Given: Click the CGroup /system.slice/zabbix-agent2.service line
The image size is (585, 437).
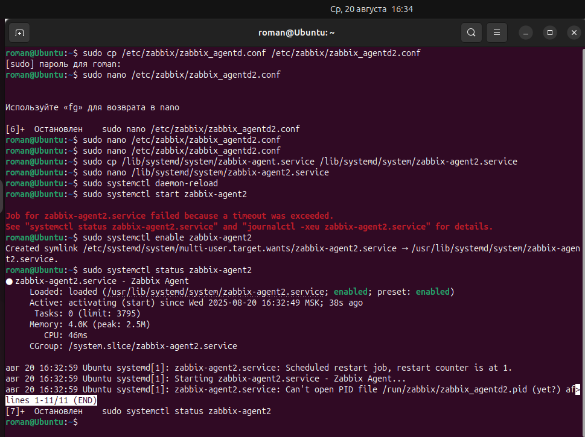Looking at the screenshot, I should 133,346.
